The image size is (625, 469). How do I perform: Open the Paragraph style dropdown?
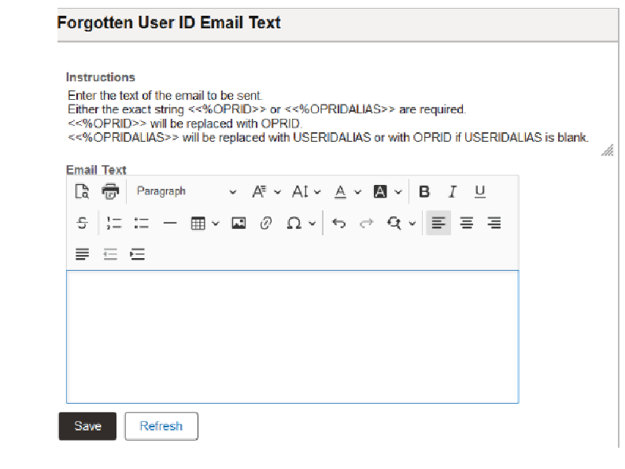(186, 191)
